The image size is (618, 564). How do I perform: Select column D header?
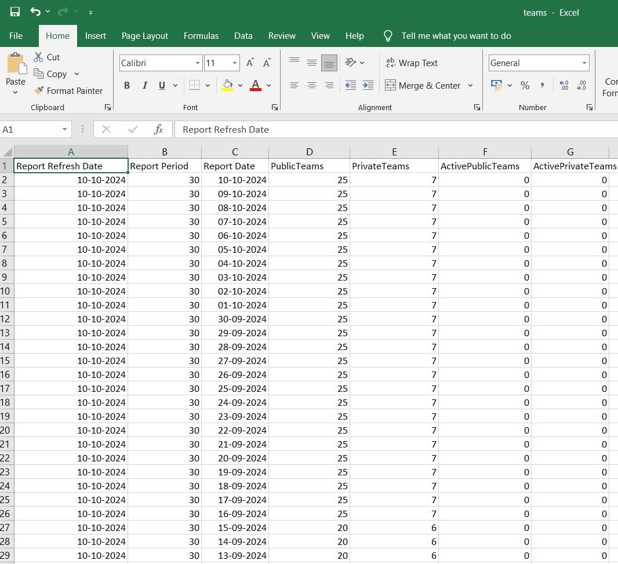(x=310, y=152)
